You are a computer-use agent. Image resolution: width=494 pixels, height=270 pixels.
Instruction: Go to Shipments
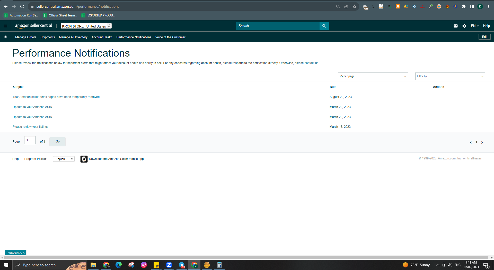point(48,37)
